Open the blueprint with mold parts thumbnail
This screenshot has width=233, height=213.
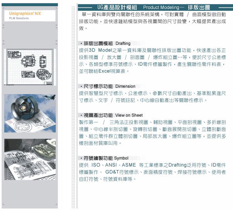coord(30,160)
